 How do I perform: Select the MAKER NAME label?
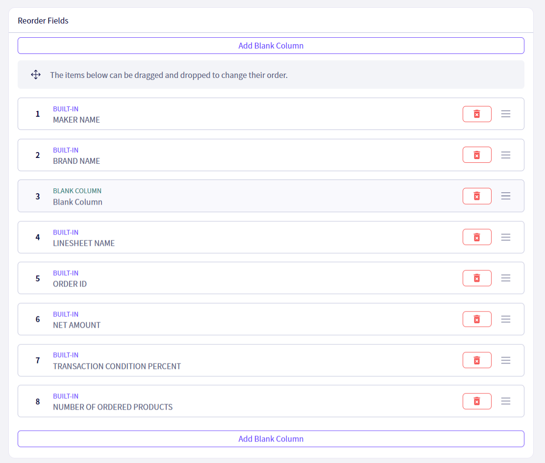pos(76,120)
